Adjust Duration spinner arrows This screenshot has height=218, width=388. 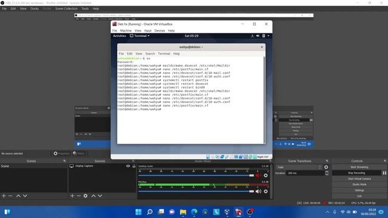pyautogui.click(x=327, y=173)
